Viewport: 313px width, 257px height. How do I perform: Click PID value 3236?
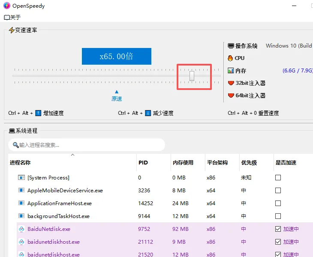(x=144, y=191)
